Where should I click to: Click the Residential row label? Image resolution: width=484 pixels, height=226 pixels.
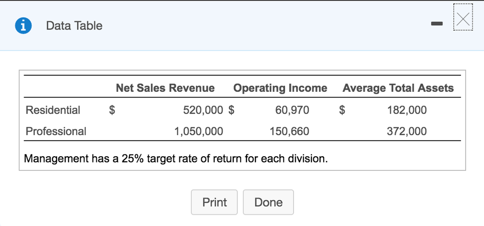(53, 110)
